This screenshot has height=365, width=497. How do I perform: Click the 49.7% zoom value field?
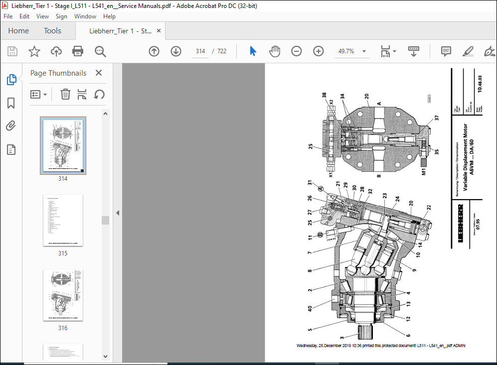(x=346, y=51)
